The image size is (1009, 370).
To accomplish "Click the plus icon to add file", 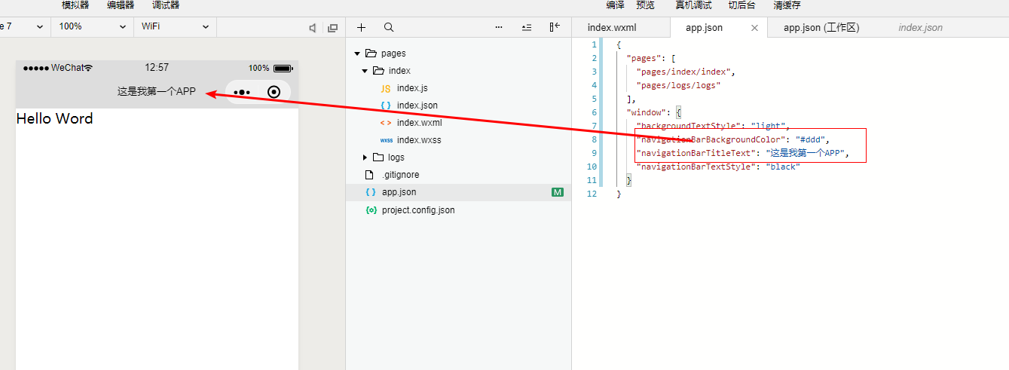I will (x=361, y=27).
